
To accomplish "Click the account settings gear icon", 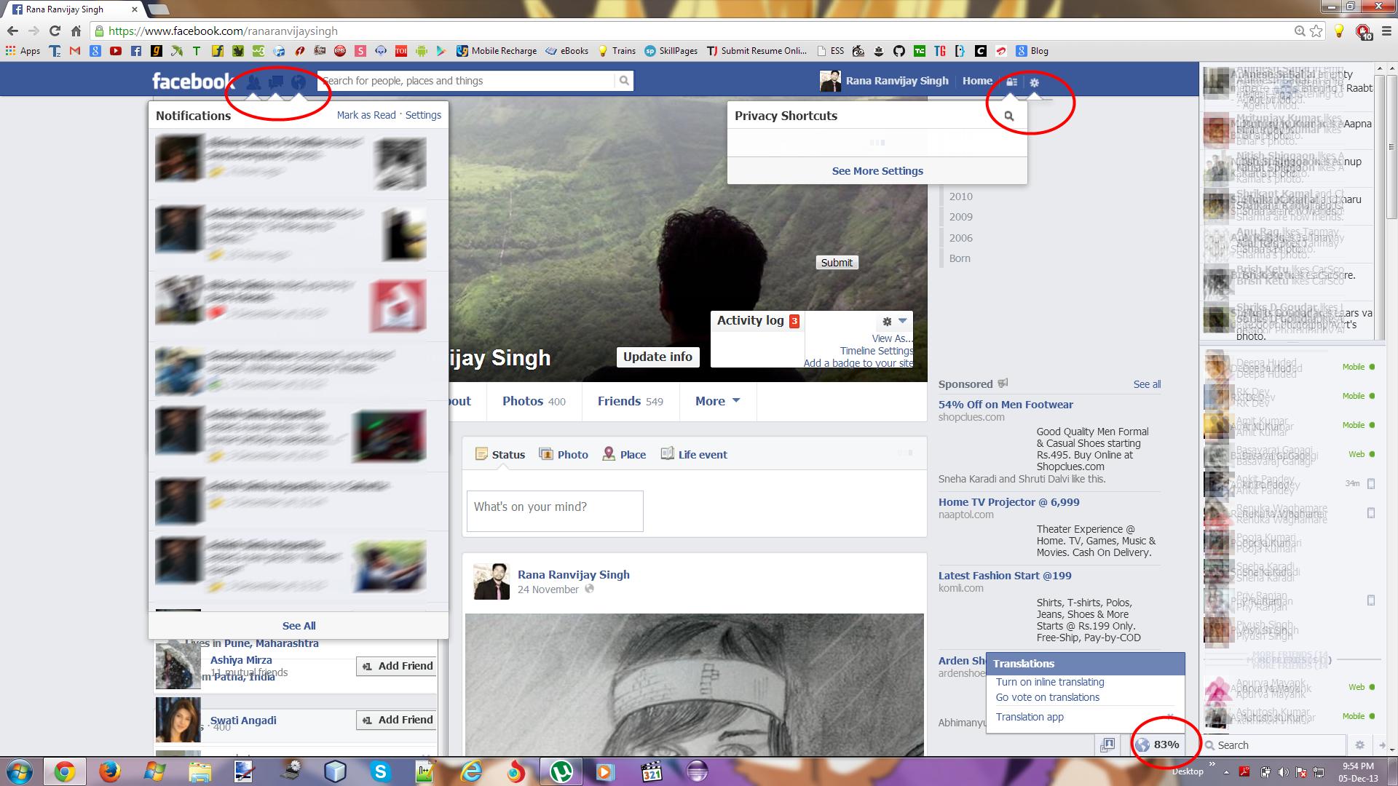I will click(1034, 82).
